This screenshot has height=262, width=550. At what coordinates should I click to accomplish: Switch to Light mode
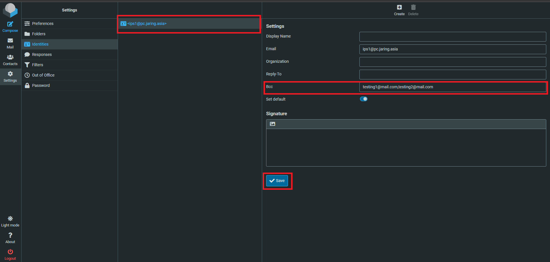pyautogui.click(x=10, y=219)
